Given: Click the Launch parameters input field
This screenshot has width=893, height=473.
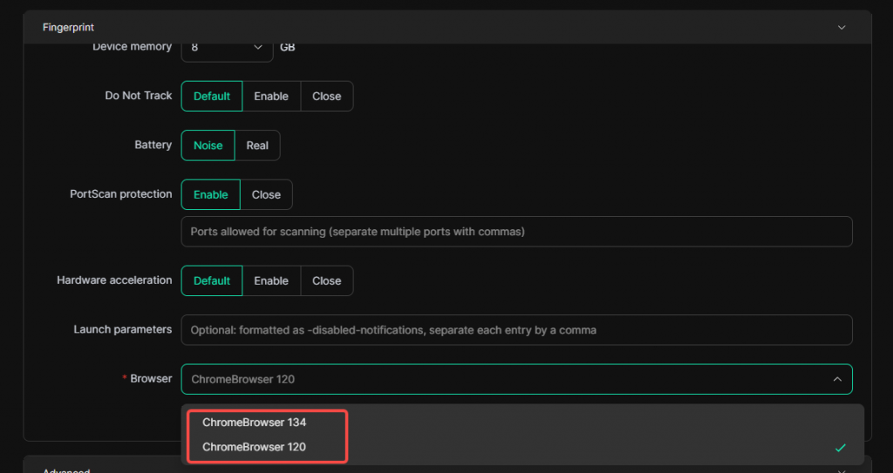Looking at the screenshot, I should (515, 330).
